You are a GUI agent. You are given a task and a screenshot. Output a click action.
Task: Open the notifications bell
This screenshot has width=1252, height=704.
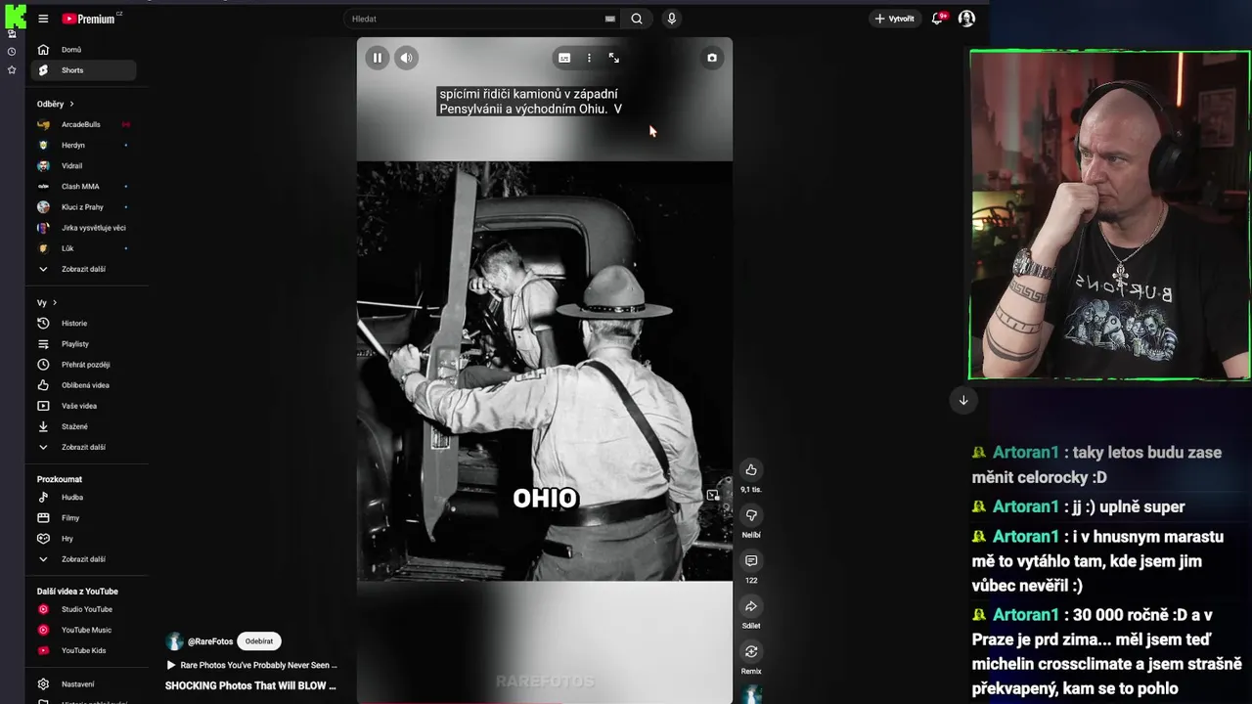(938, 19)
